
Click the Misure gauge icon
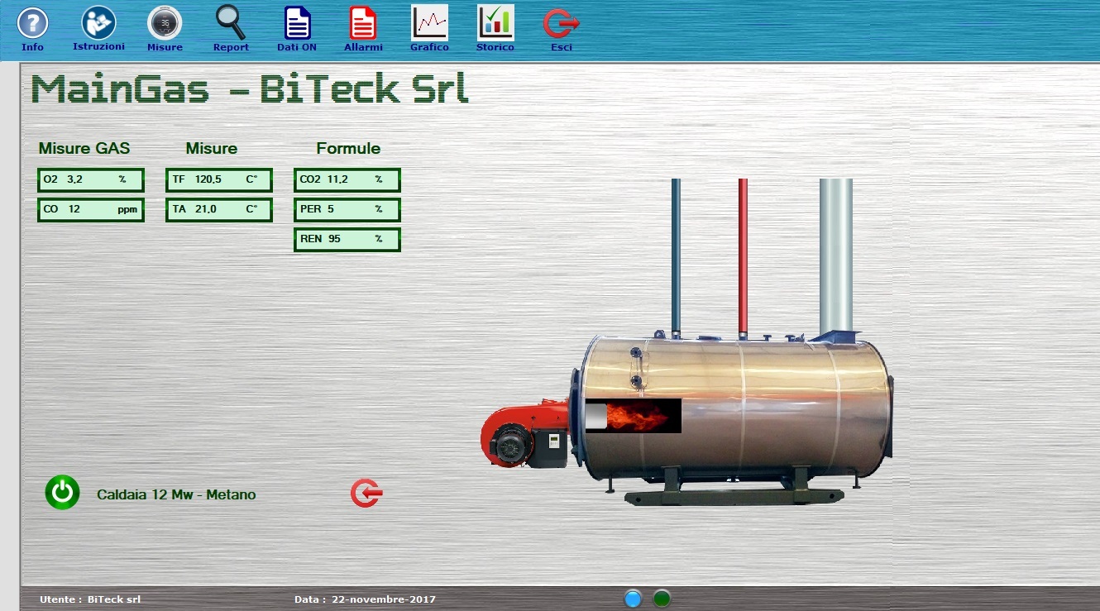click(x=165, y=23)
